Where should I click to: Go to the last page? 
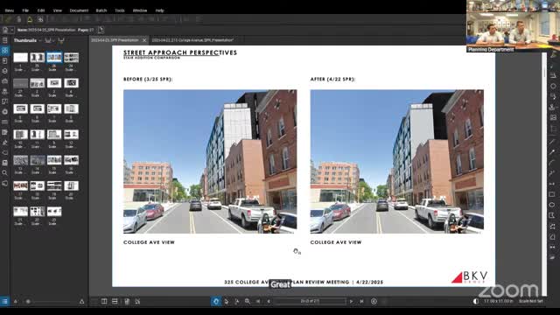click(x=361, y=301)
